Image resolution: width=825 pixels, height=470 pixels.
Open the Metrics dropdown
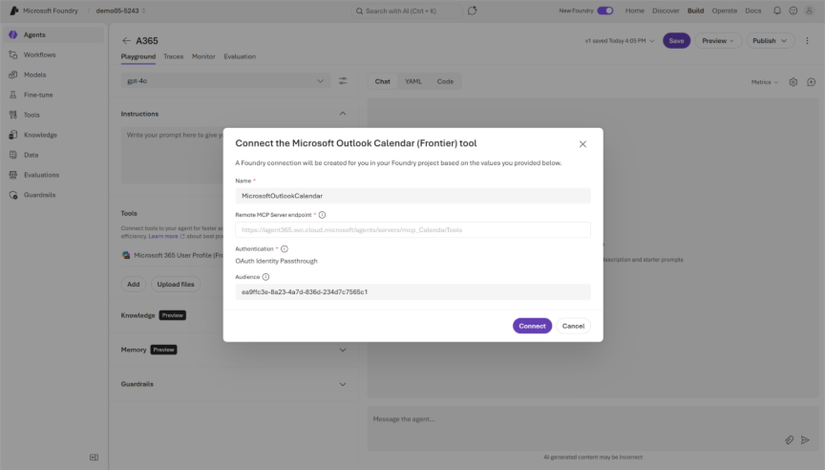[x=765, y=82]
